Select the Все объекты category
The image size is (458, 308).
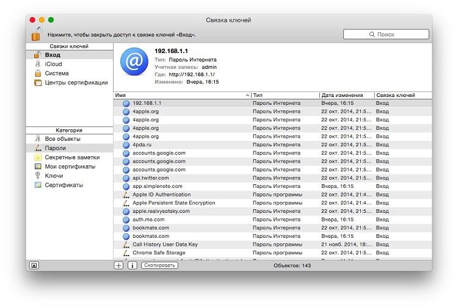62,139
